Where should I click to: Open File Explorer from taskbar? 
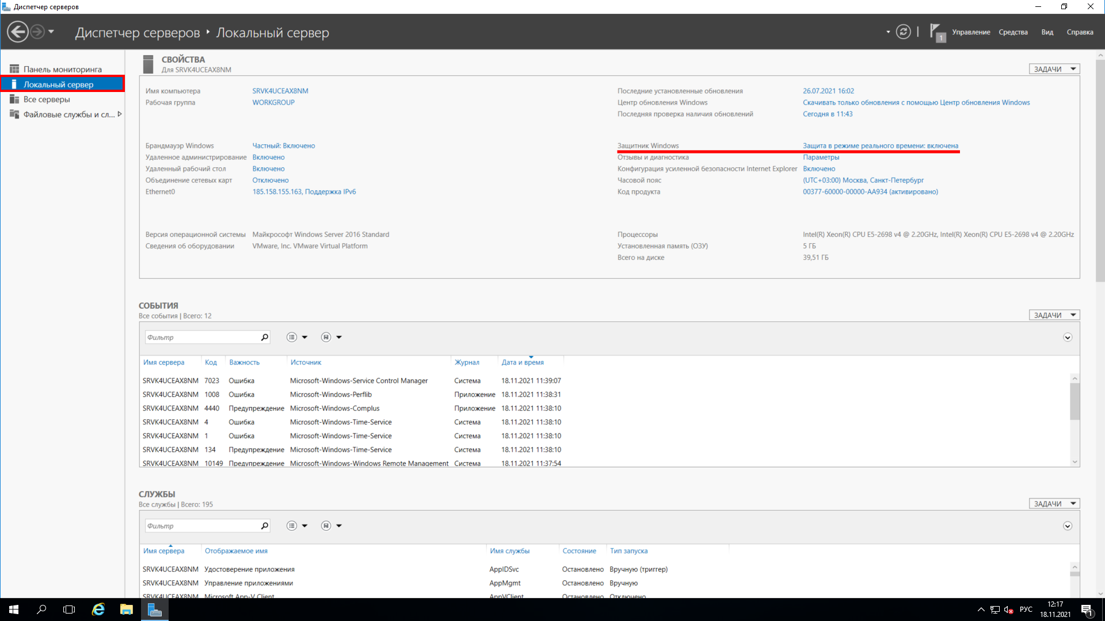coord(126,609)
